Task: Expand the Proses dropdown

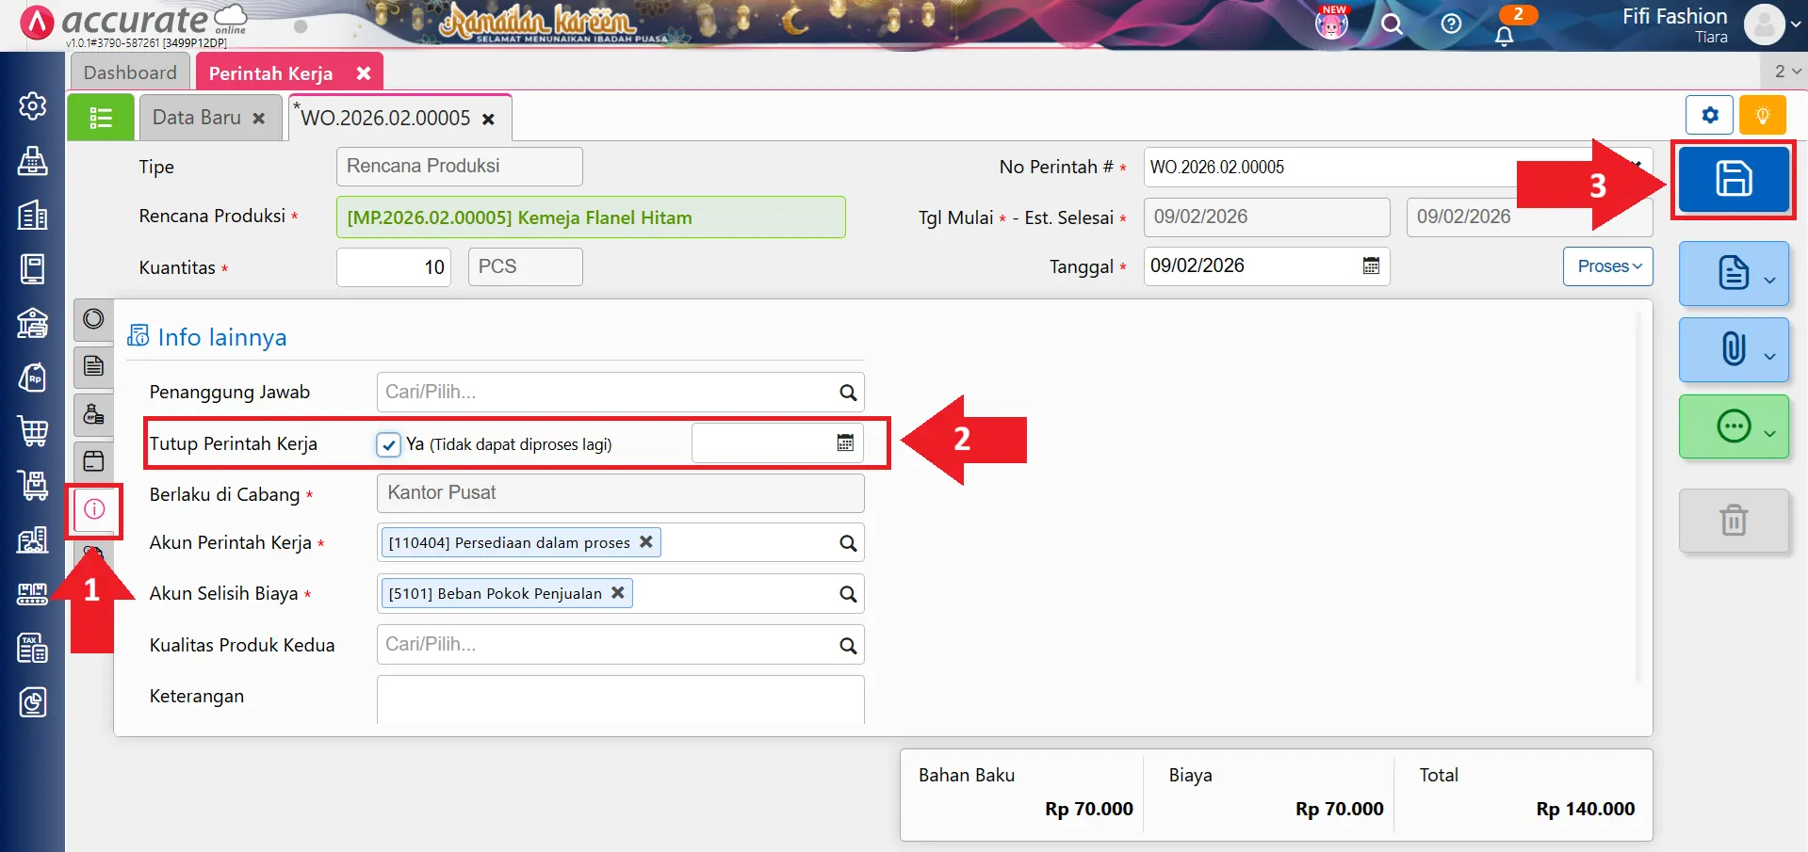Action: [x=1608, y=266]
